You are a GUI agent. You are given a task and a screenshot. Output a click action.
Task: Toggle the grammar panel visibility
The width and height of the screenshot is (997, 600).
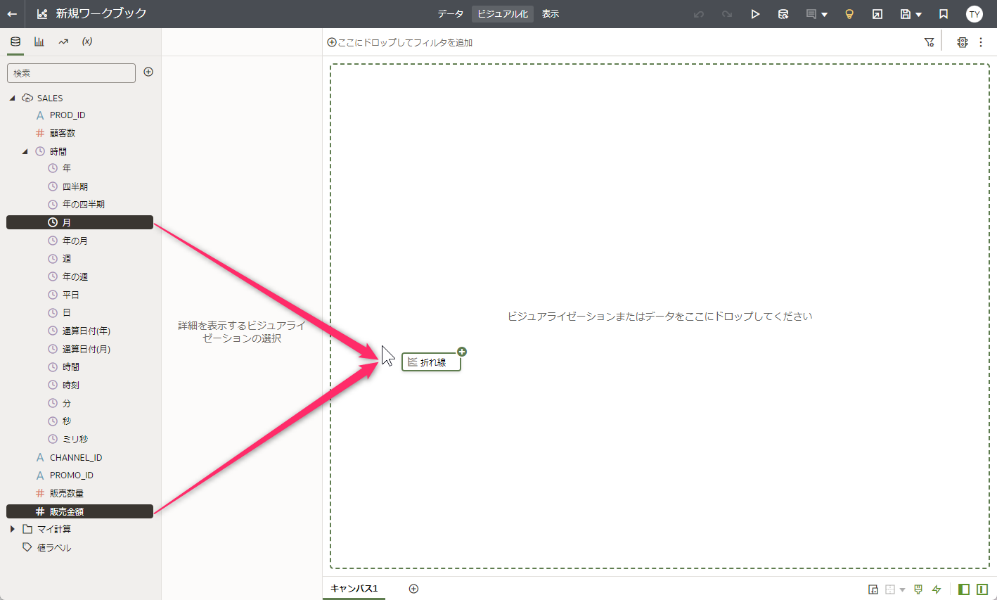pyautogui.click(x=982, y=589)
